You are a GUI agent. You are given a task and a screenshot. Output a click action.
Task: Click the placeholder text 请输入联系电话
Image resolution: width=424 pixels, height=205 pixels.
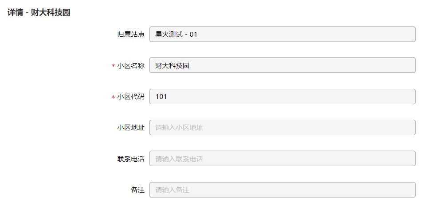point(179,159)
